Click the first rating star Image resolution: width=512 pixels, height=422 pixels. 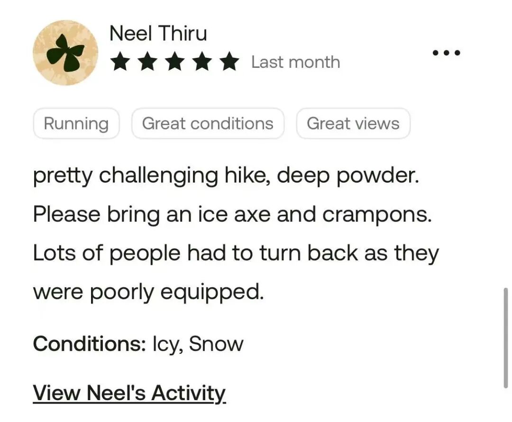(119, 62)
